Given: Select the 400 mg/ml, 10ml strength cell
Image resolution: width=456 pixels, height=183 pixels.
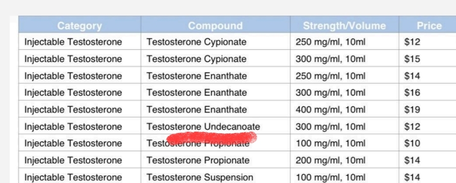Looking at the screenshot, I should coord(330,110).
